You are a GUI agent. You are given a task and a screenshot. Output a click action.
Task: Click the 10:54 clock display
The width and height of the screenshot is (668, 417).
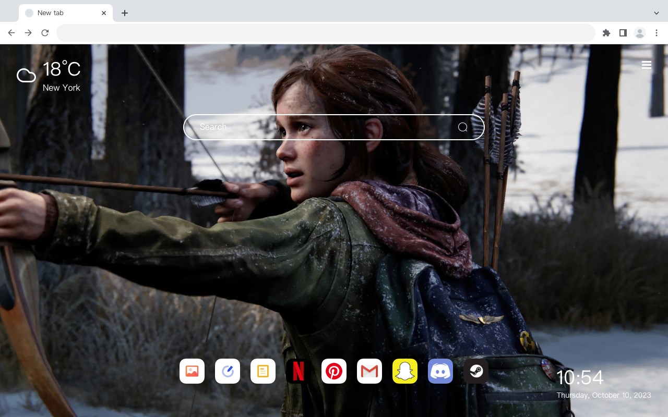[580, 377]
